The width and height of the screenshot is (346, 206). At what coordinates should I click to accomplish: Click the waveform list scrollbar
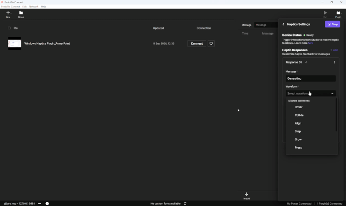coord(336,115)
